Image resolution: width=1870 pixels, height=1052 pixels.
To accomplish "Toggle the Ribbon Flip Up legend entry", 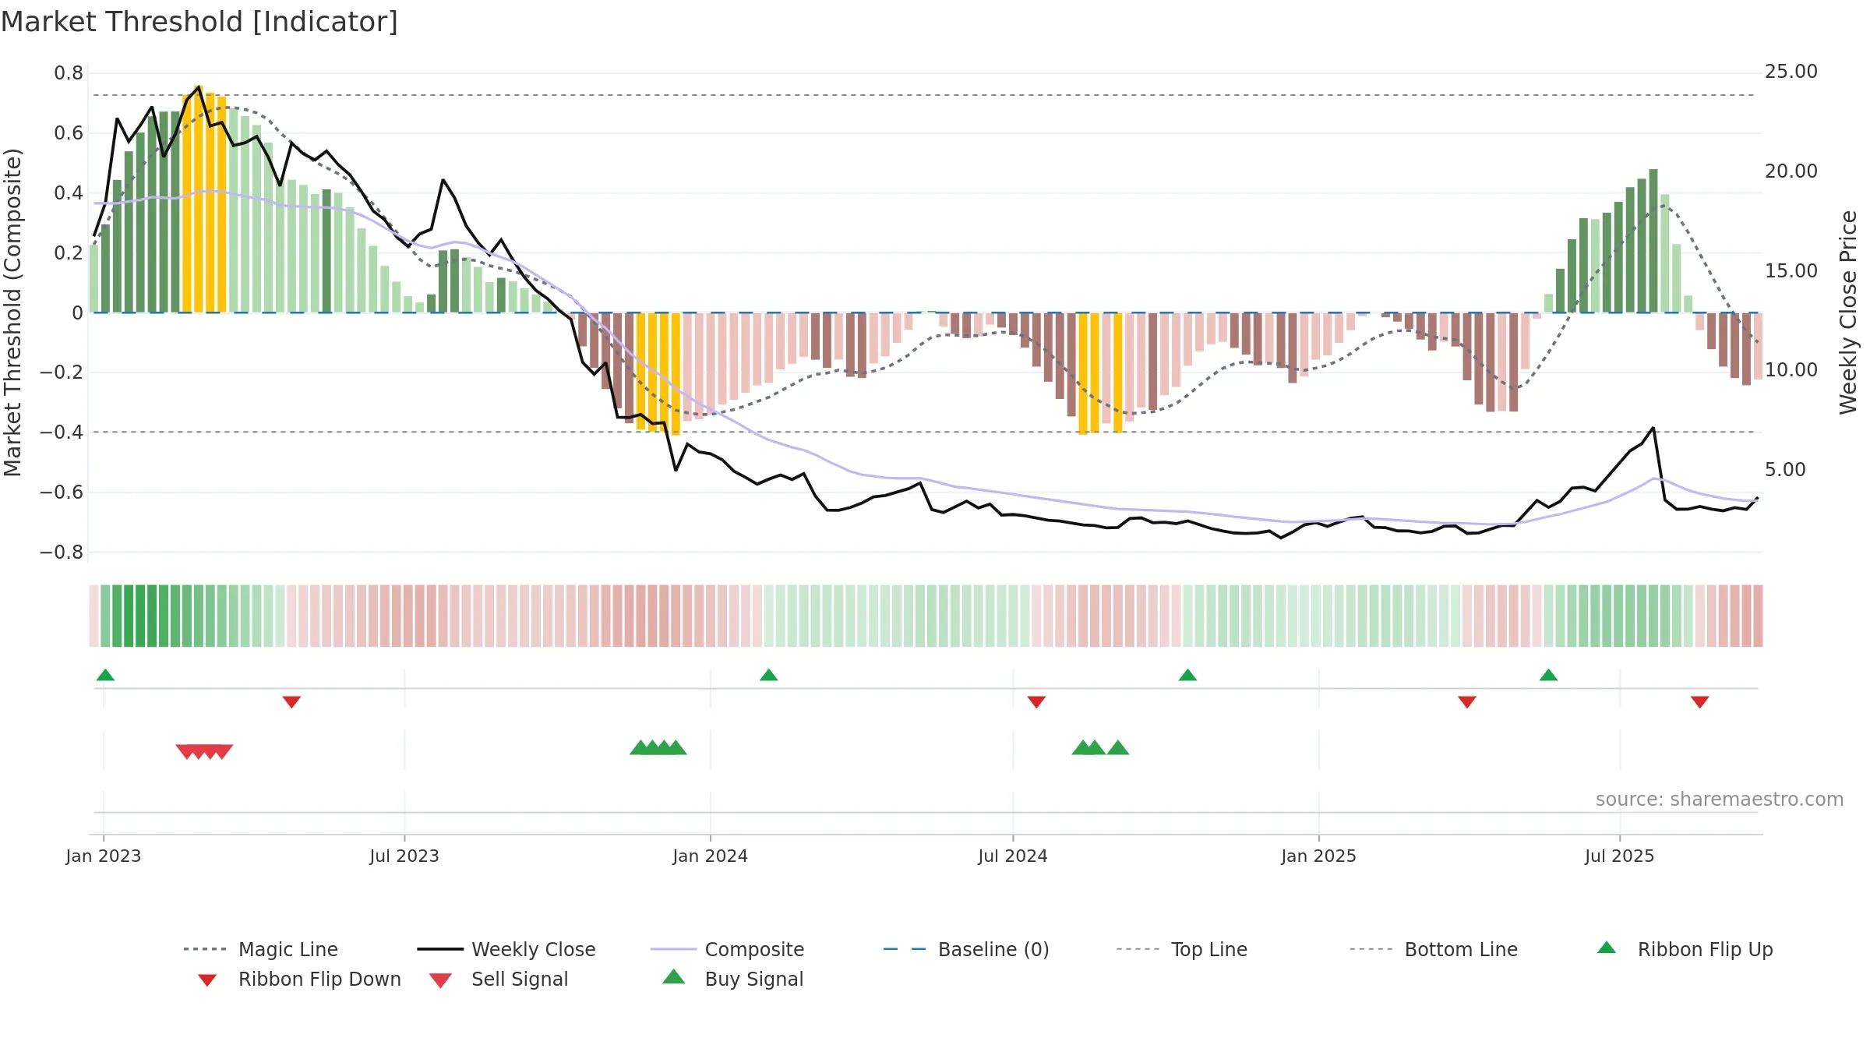I will (x=1685, y=949).
